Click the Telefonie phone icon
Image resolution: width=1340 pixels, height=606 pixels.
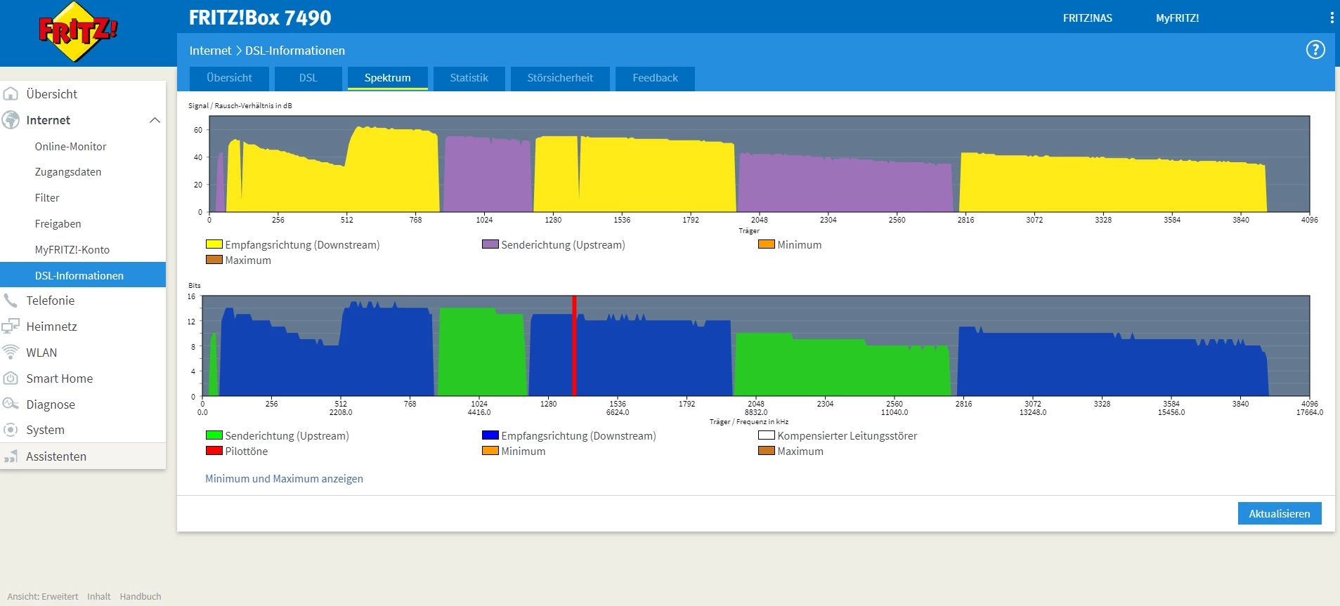11,301
